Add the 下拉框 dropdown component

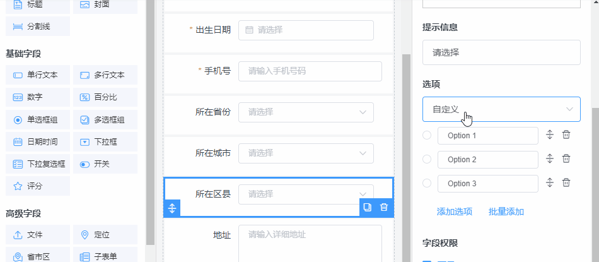pyautogui.click(x=105, y=142)
